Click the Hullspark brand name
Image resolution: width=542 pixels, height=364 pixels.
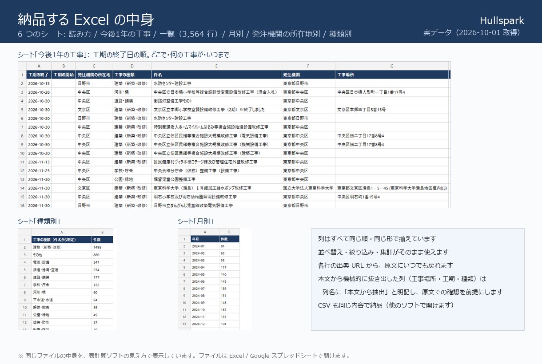pos(502,20)
